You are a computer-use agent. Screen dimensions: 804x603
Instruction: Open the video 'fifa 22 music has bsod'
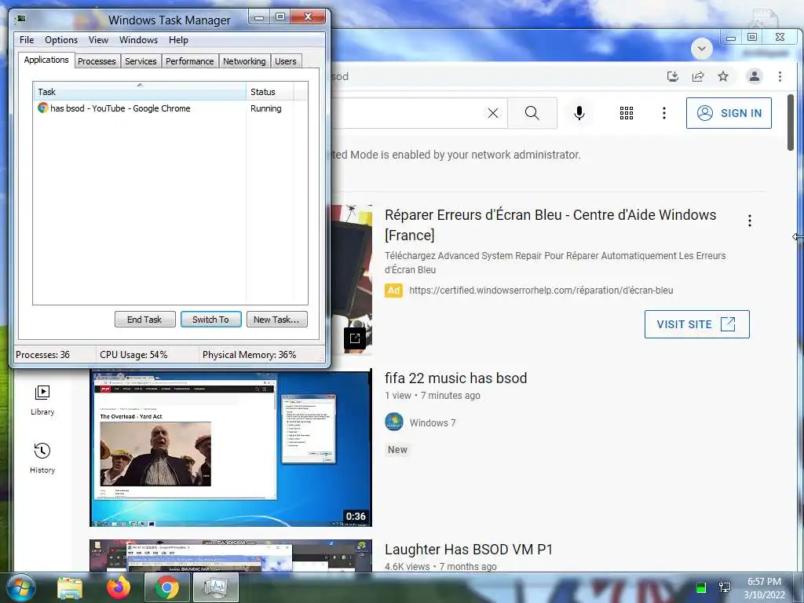(456, 378)
